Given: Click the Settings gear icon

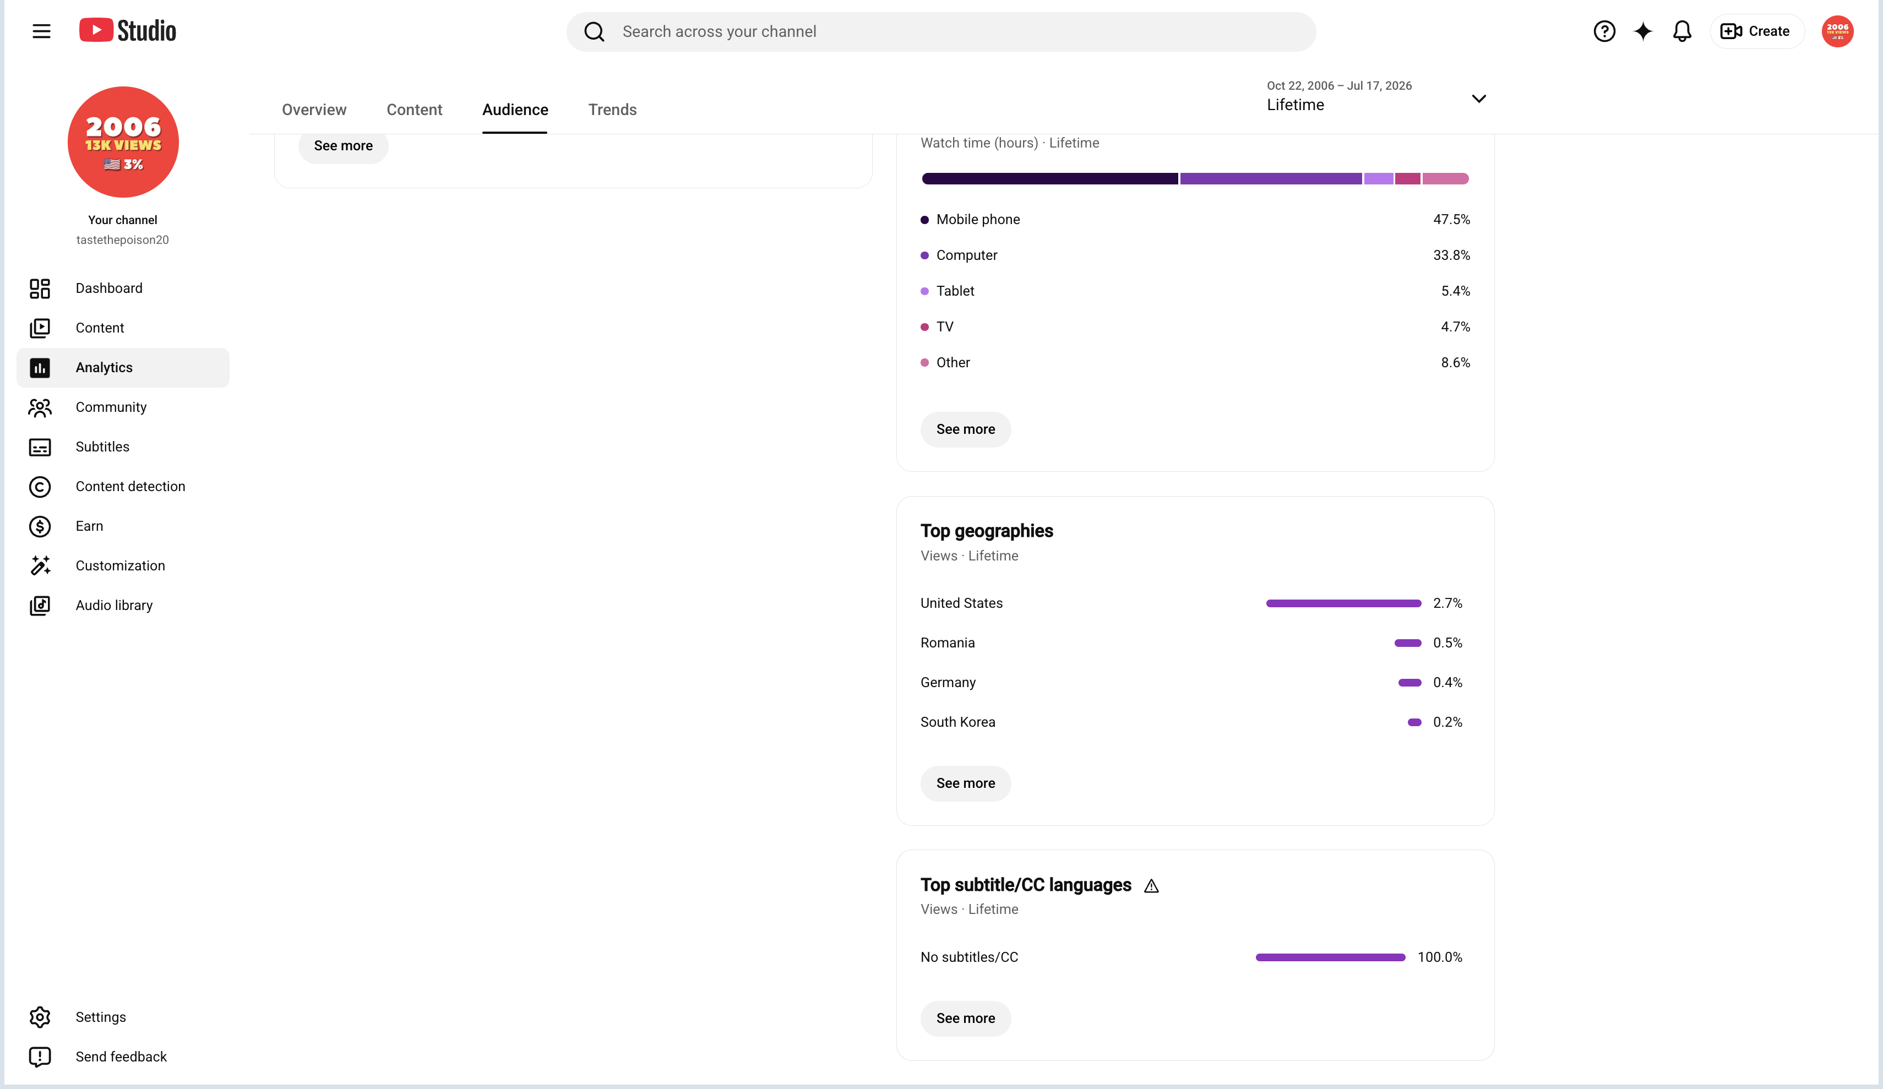Looking at the screenshot, I should (40, 1017).
